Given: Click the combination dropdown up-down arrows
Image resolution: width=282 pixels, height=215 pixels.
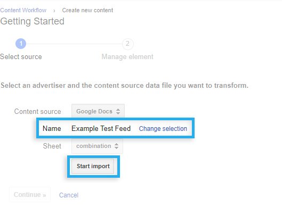Looking at the screenshot, I should tap(116, 146).
